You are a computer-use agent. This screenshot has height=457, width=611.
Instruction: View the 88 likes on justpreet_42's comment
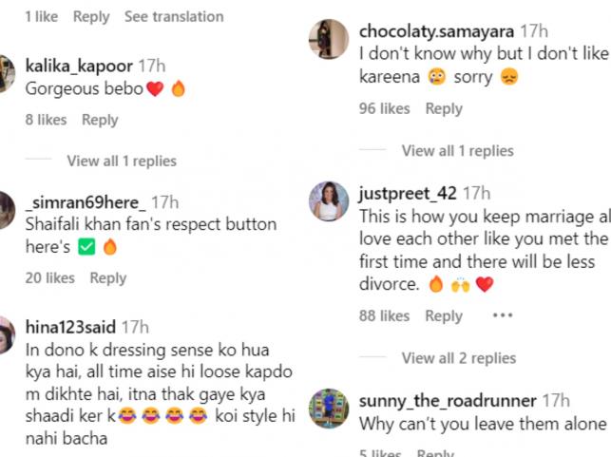[x=384, y=316]
